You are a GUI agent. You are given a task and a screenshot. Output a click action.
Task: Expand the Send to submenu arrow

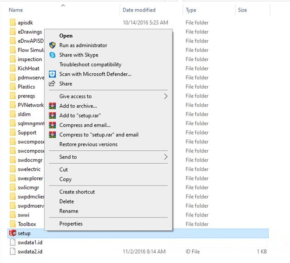click(x=165, y=157)
